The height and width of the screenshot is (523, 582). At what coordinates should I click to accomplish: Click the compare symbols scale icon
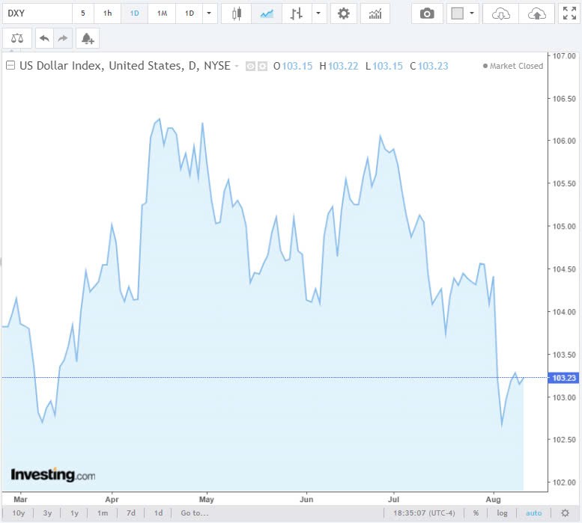pos(17,38)
